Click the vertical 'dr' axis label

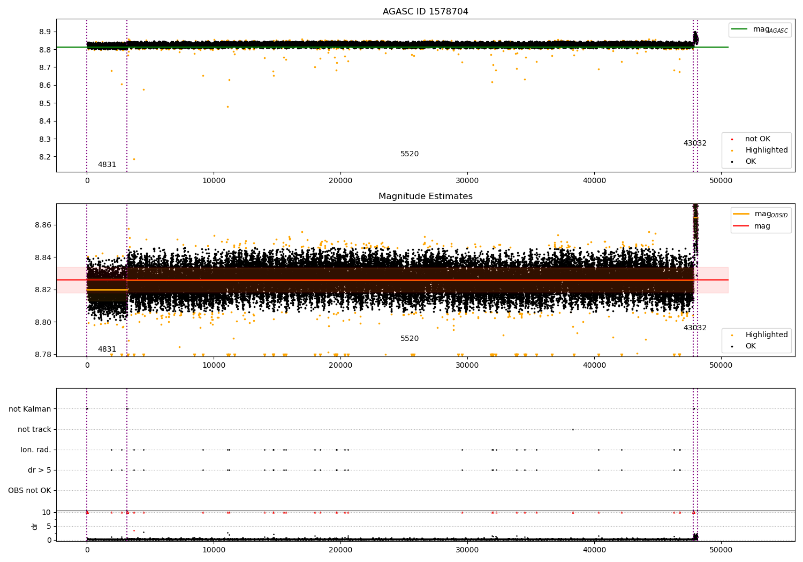pyautogui.click(x=35, y=526)
